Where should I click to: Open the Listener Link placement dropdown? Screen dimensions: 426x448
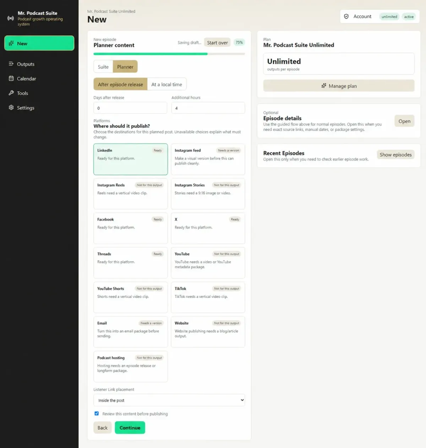click(169, 400)
